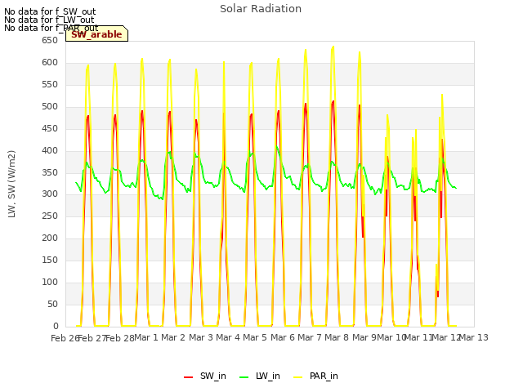The image size is (523, 392).
Task: Click the Mar 3 x-axis date label
Action: tap(201, 337)
